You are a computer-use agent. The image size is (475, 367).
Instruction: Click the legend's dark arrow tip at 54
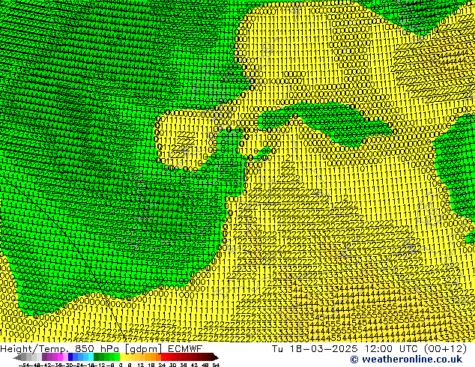coord(216,357)
